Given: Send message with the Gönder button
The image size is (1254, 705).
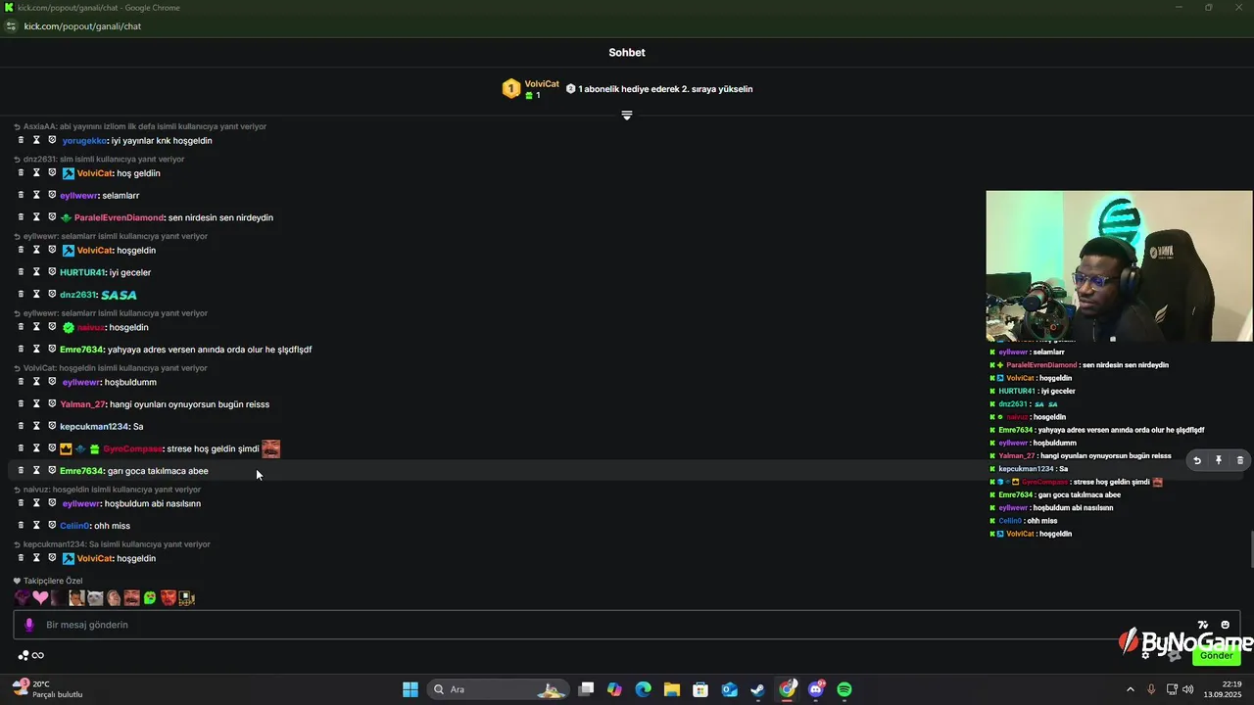Looking at the screenshot, I should point(1216,655).
